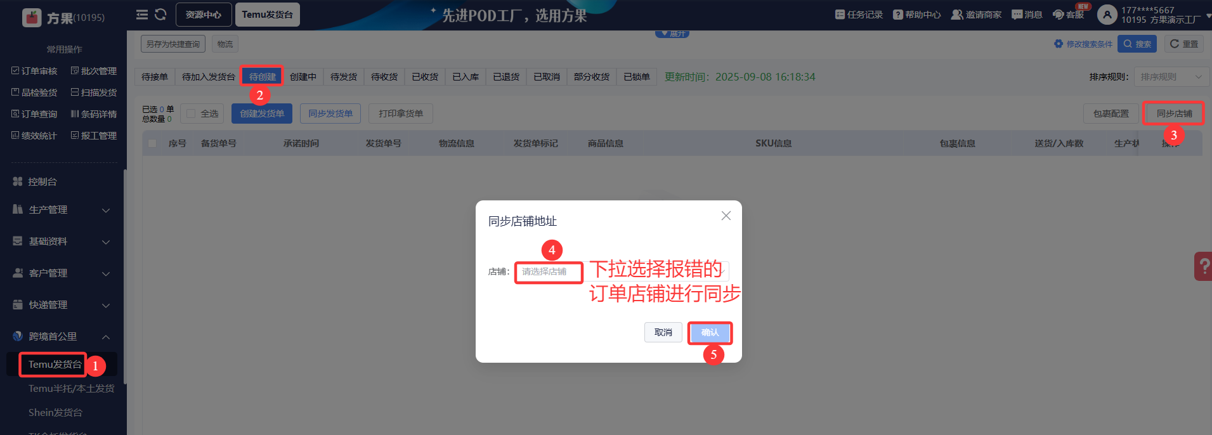Click the invite merchants icon

(x=957, y=15)
